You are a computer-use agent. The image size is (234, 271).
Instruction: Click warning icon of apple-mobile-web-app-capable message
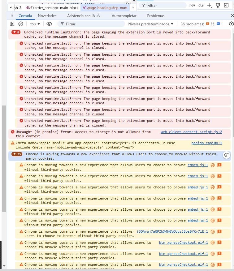click(x=13, y=143)
